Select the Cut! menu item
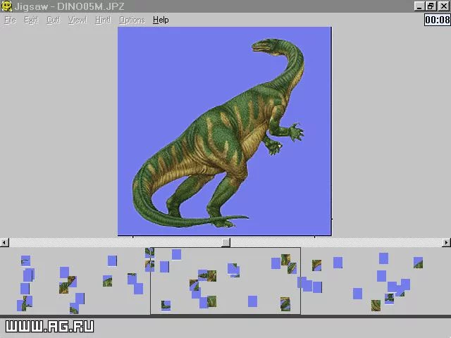This screenshot has width=451, height=338. point(54,20)
